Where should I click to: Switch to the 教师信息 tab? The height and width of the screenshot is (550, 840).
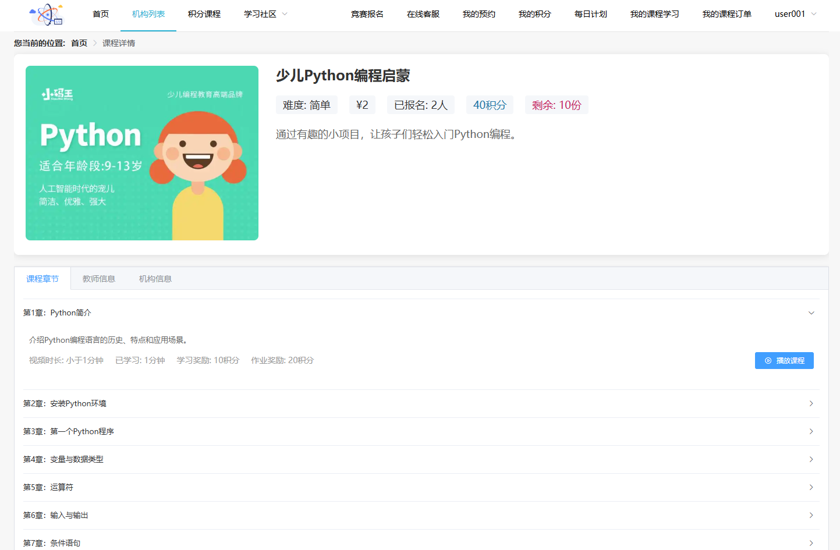click(99, 279)
